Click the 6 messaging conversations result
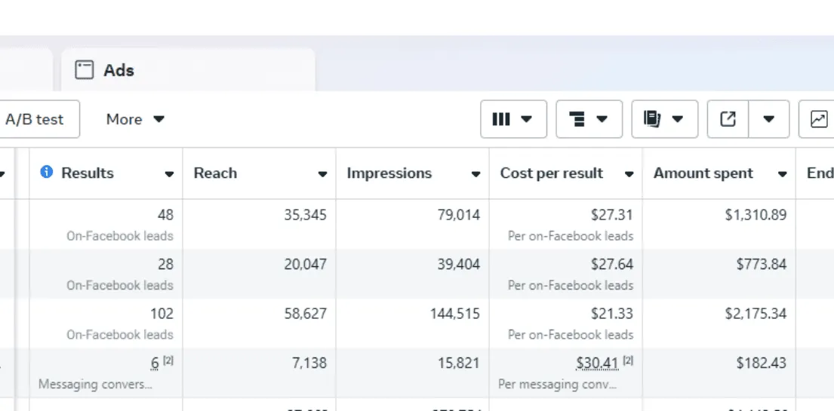The width and height of the screenshot is (834, 411). pyautogui.click(x=155, y=363)
